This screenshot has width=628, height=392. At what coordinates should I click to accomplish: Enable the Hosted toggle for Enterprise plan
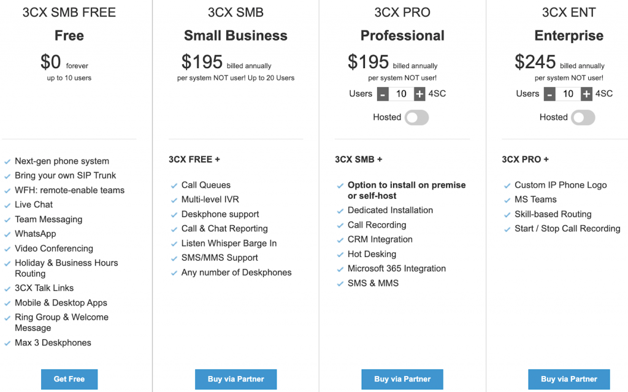click(x=583, y=117)
